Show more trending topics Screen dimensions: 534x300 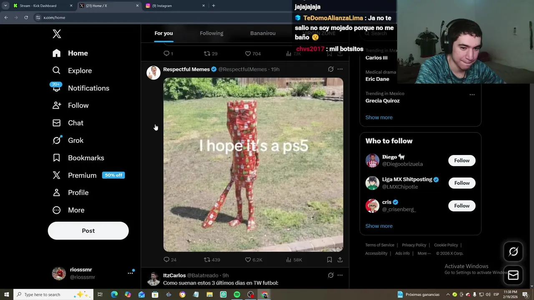pyautogui.click(x=379, y=117)
